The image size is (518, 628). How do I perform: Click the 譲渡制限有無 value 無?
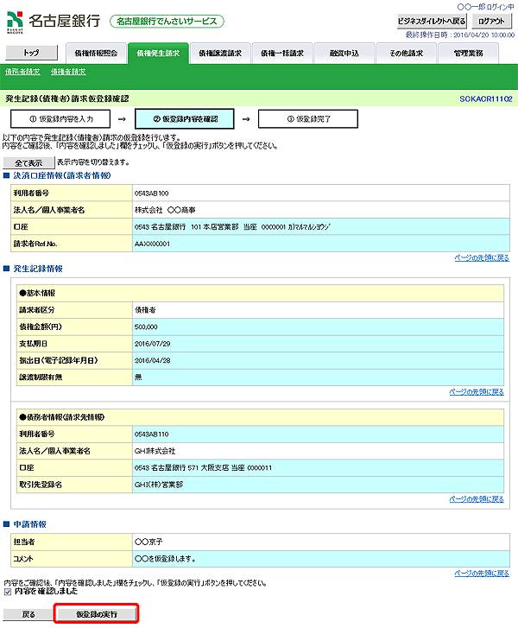click(138, 377)
